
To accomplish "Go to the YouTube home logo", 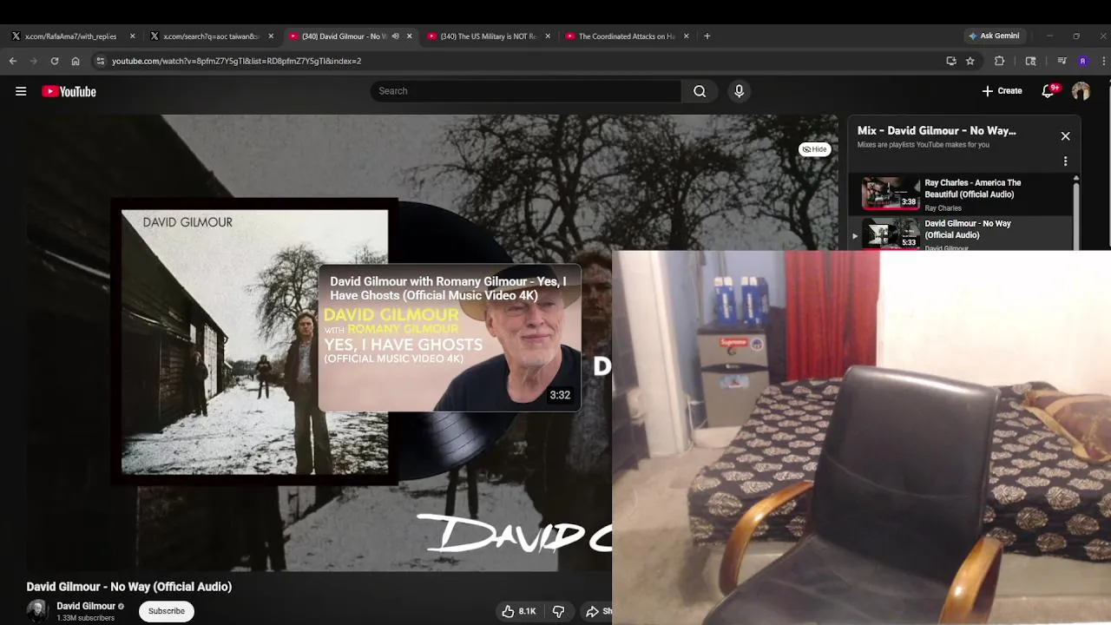I will (69, 91).
